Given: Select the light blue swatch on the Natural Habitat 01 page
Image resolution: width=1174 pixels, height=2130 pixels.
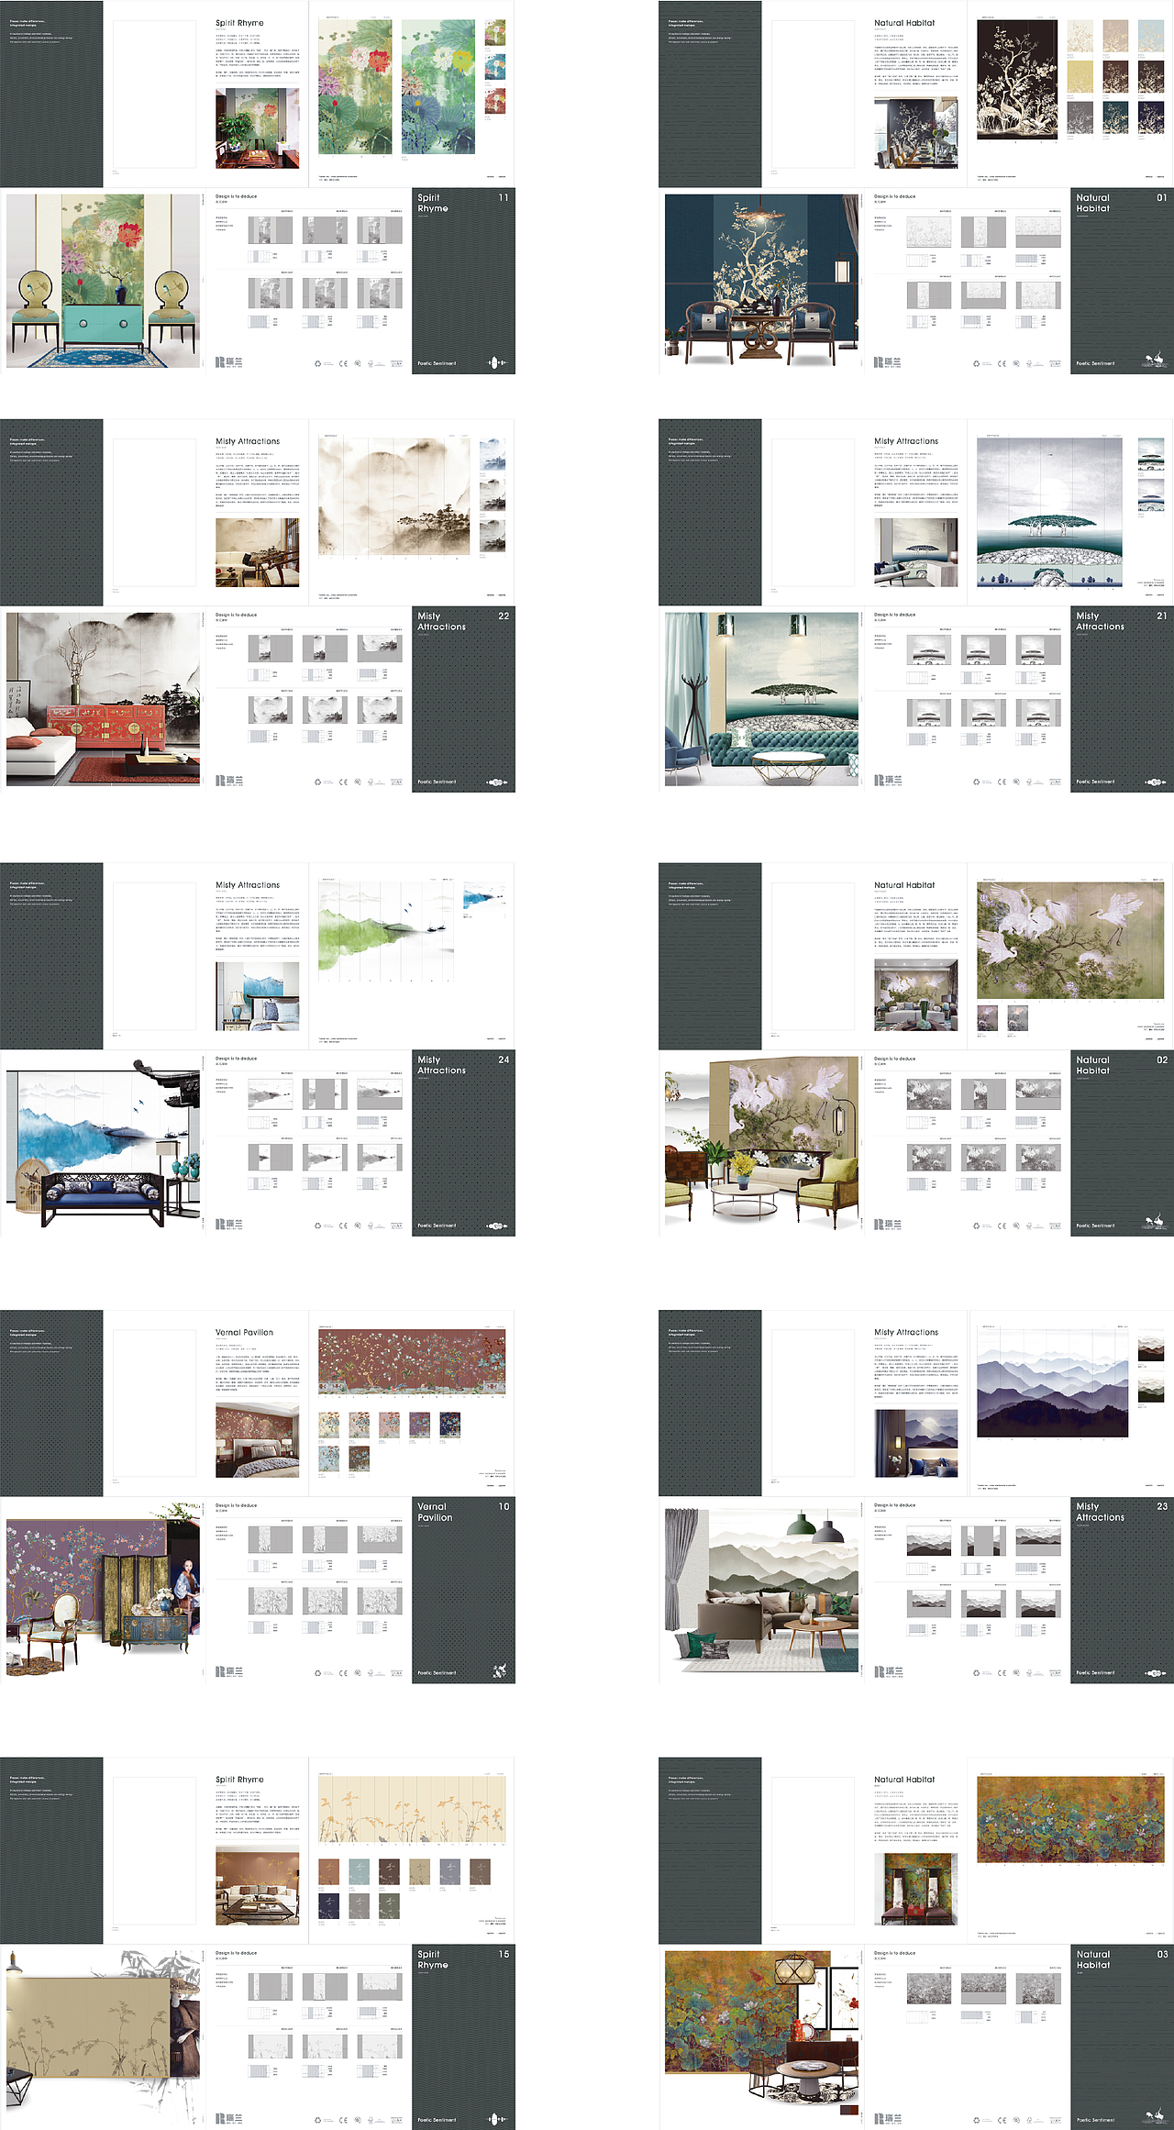Looking at the screenshot, I should (x=1151, y=36).
